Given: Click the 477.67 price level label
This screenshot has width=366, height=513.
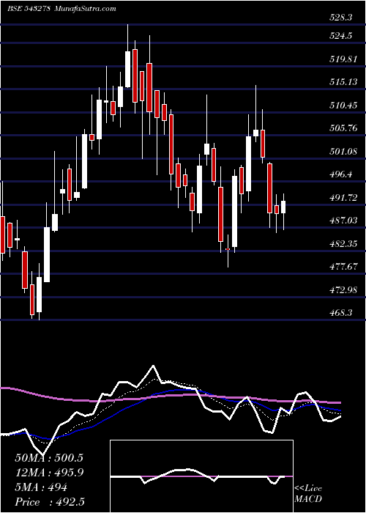Looking at the screenshot, I should click(342, 267).
